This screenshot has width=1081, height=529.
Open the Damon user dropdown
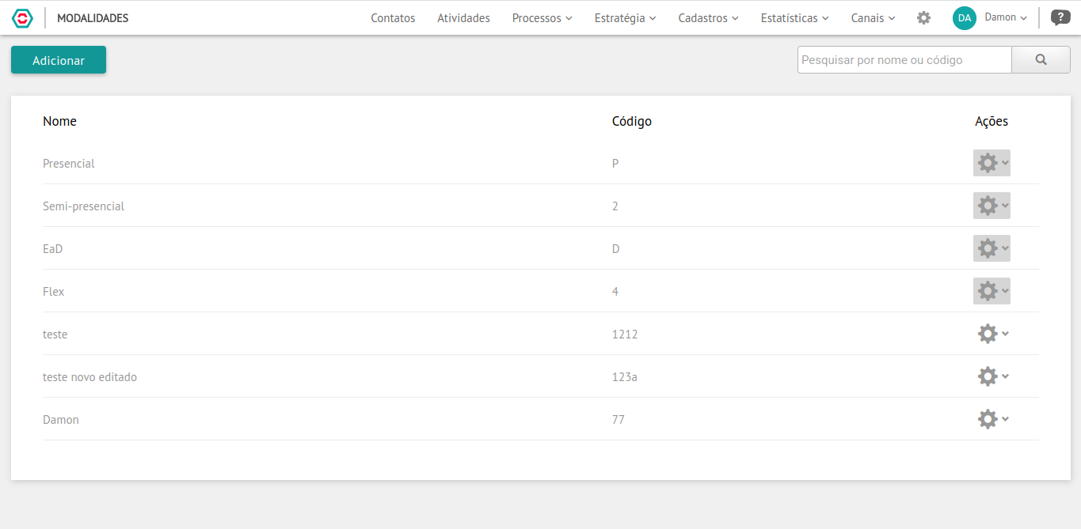(1006, 17)
